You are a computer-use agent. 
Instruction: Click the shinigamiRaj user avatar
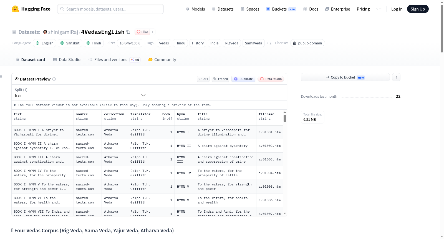45,32
